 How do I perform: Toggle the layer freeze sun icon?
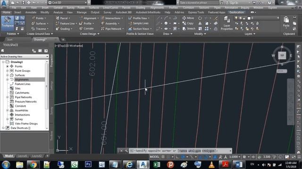pos(240,18)
